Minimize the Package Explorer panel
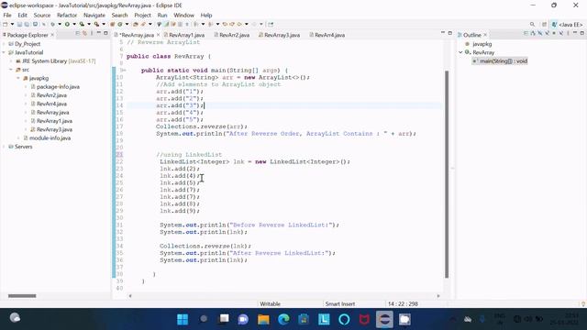Screen dimensions: 587x330 coord(99,33)
